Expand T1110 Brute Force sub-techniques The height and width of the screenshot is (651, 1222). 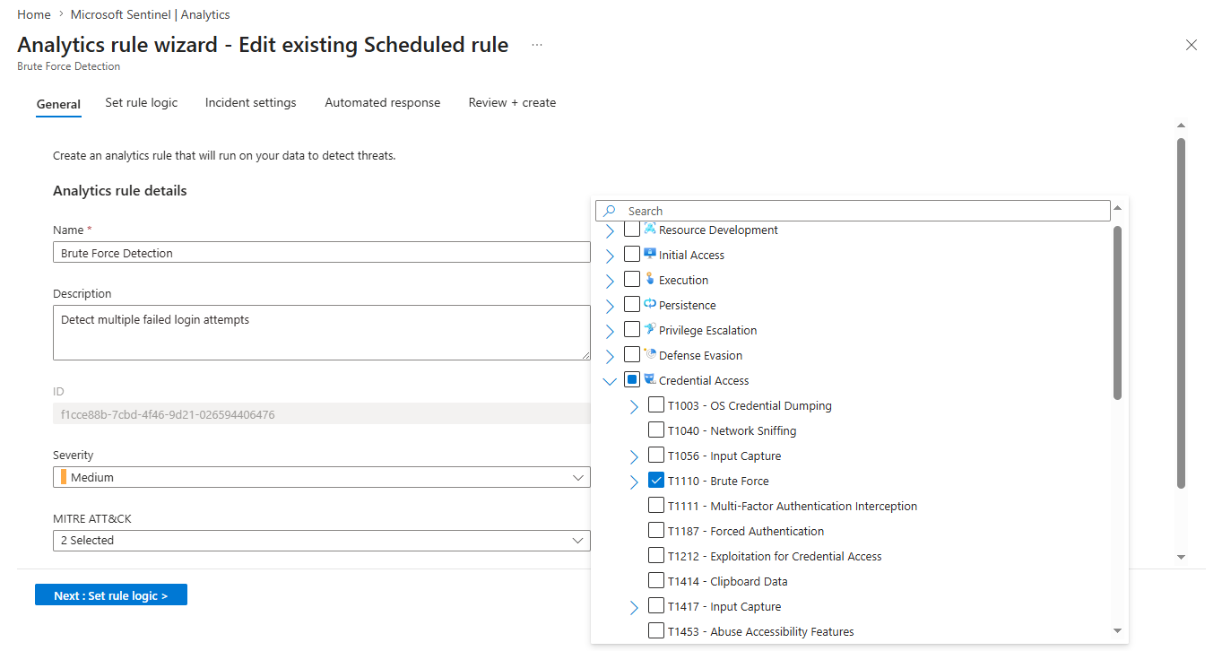pos(634,482)
